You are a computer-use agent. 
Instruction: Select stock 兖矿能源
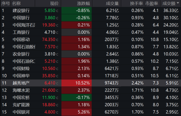tap(21, 105)
